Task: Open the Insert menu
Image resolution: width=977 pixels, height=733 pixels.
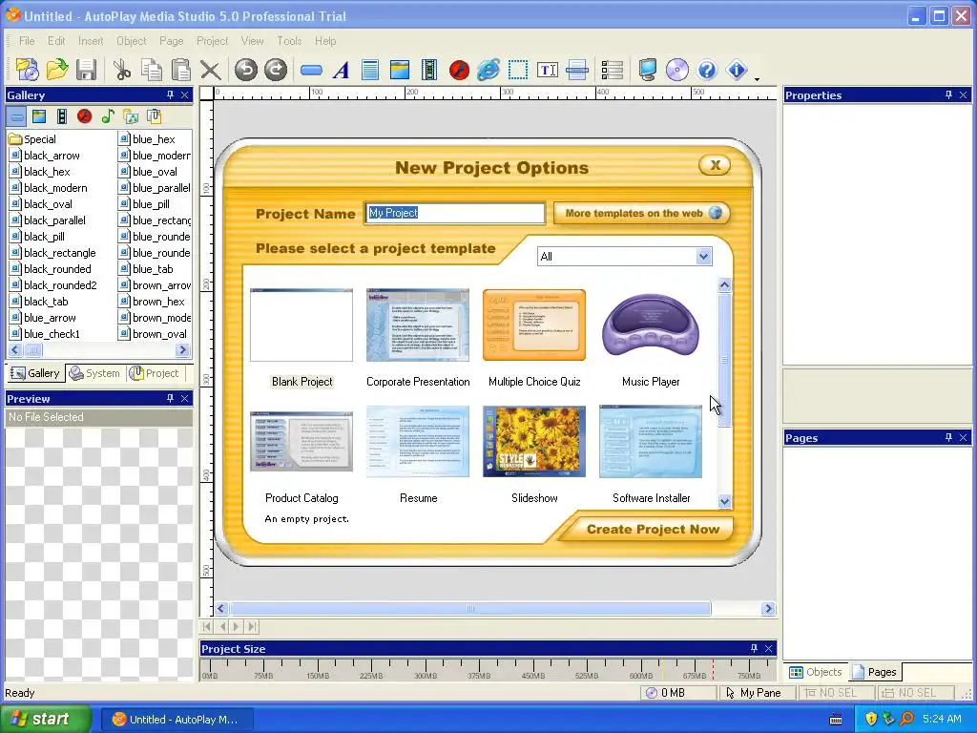Action: [91, 40]
